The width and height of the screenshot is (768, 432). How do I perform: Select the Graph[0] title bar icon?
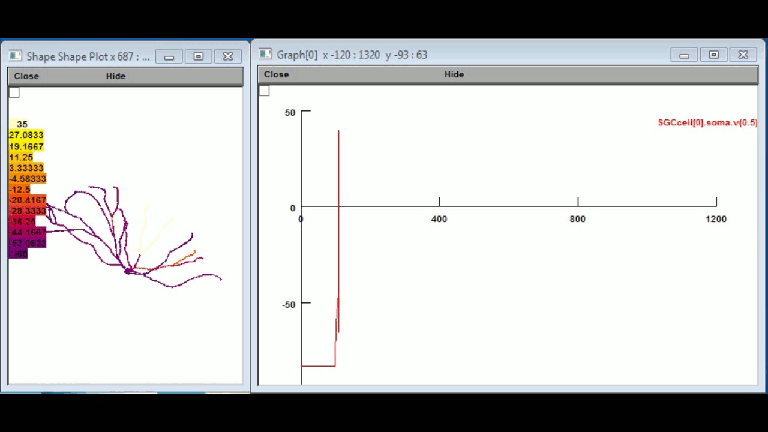coord(265,55)
